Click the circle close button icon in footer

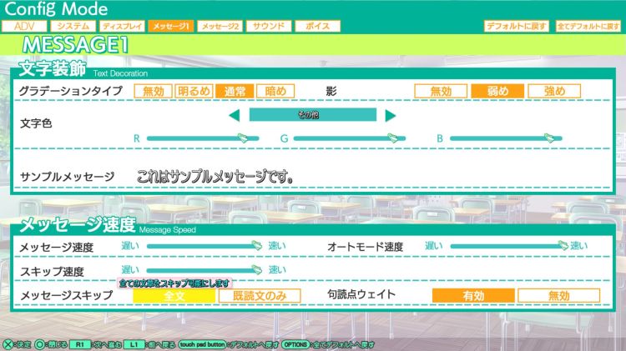tap(40, 343)
